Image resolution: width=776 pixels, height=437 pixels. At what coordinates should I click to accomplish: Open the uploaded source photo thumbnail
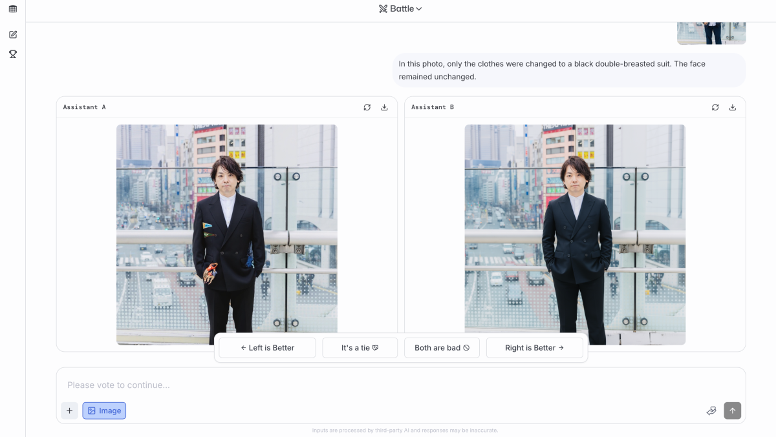point(711,34)
